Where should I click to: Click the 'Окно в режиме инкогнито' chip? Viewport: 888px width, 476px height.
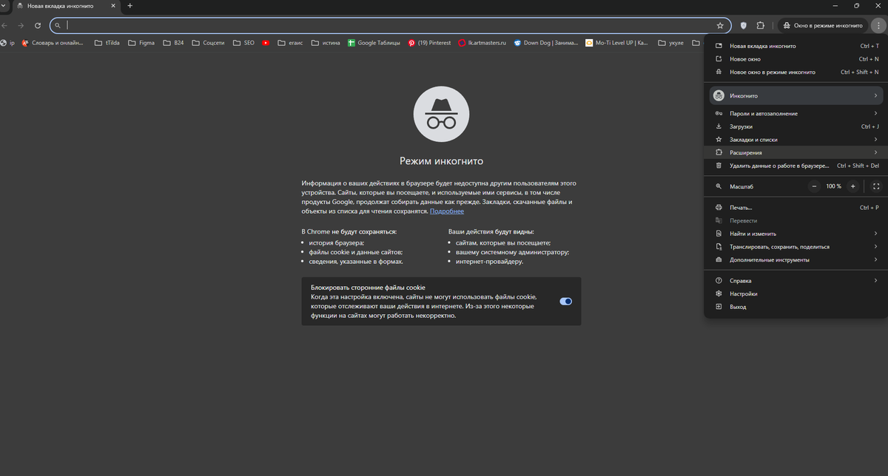(x=822, y=25)
